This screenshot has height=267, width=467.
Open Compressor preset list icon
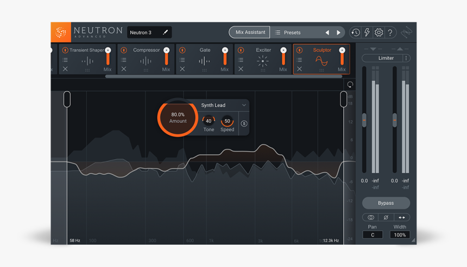124,60
